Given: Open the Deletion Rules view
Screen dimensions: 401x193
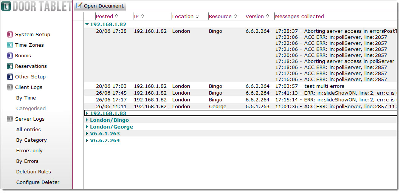Looking at the screenshot, I should point(34,172).
